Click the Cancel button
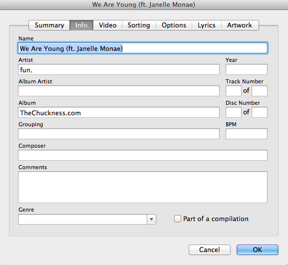The width and height of the screenshot is (288, 265). point(210,250)
